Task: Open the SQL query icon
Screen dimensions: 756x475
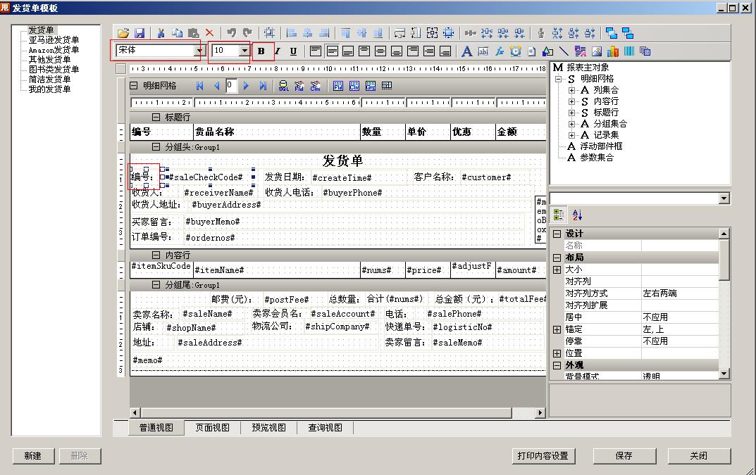Action: 283,86
